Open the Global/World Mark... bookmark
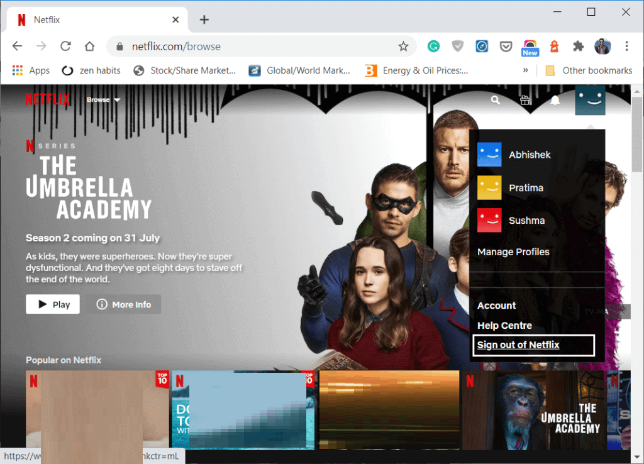644x464 pixels. 299,70
